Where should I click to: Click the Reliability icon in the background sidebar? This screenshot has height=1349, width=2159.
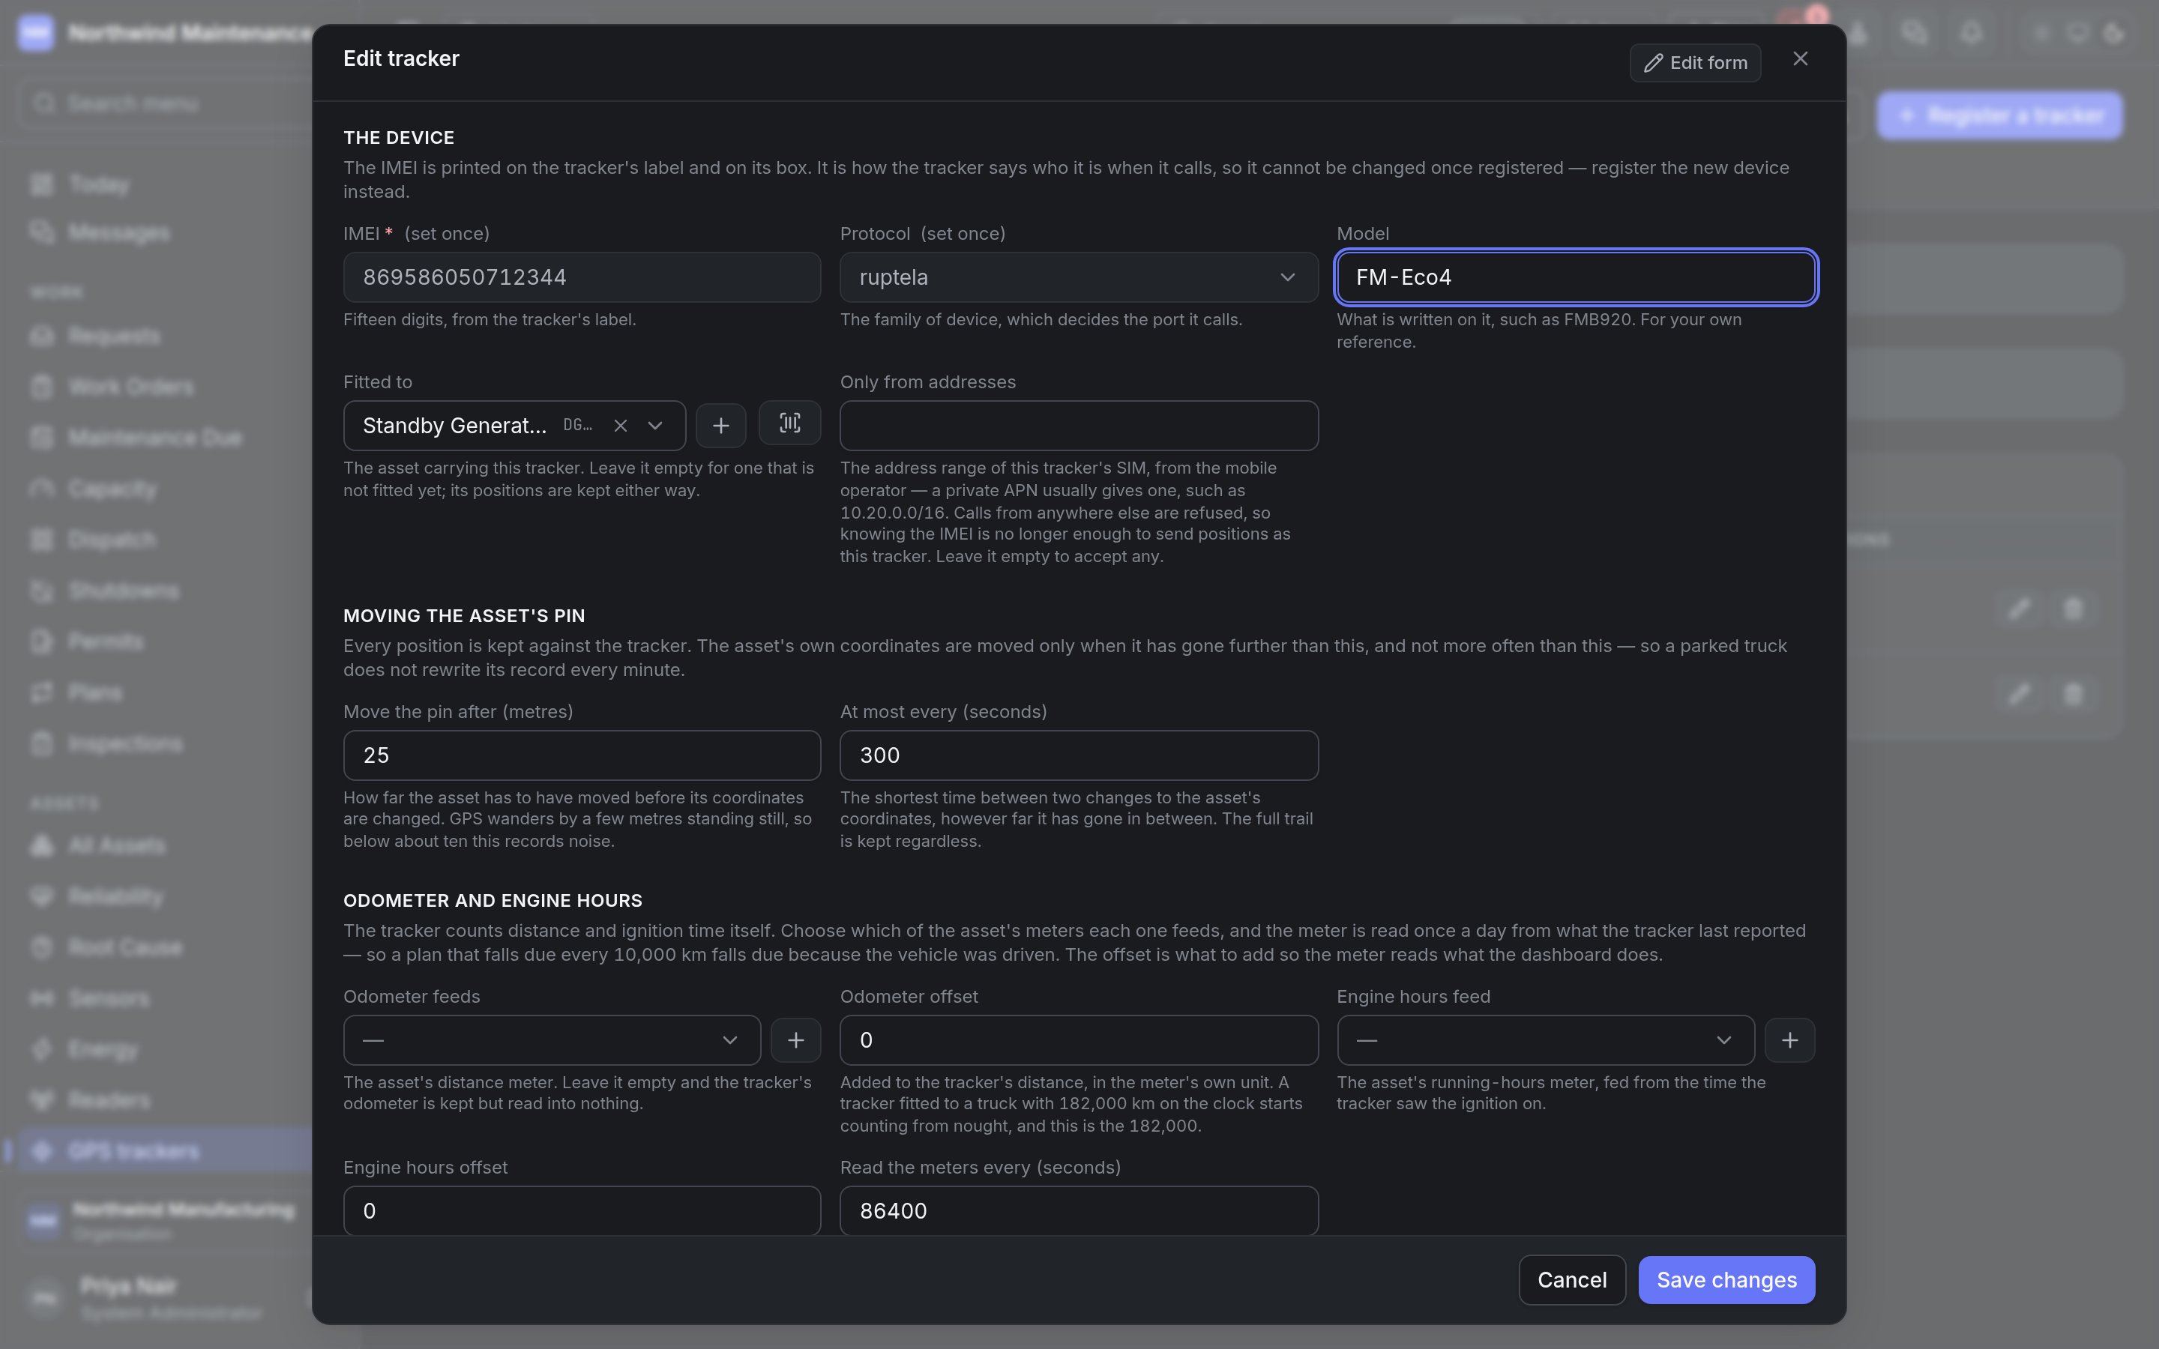click(x=42, y=896)
